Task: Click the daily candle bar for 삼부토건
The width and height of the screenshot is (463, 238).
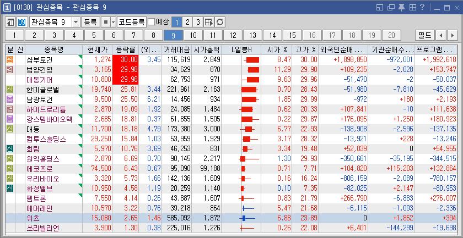Action: pos(251,60)
